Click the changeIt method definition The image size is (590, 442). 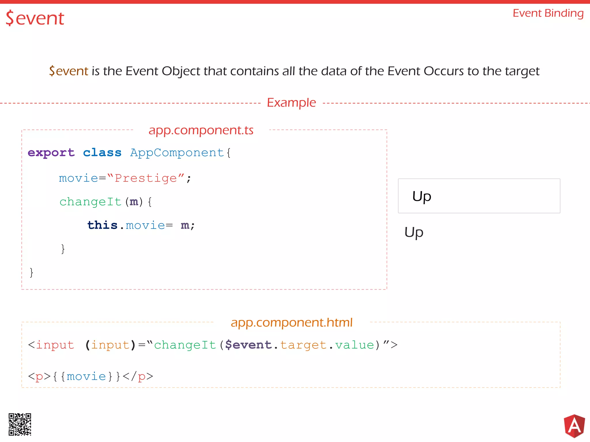90,202
